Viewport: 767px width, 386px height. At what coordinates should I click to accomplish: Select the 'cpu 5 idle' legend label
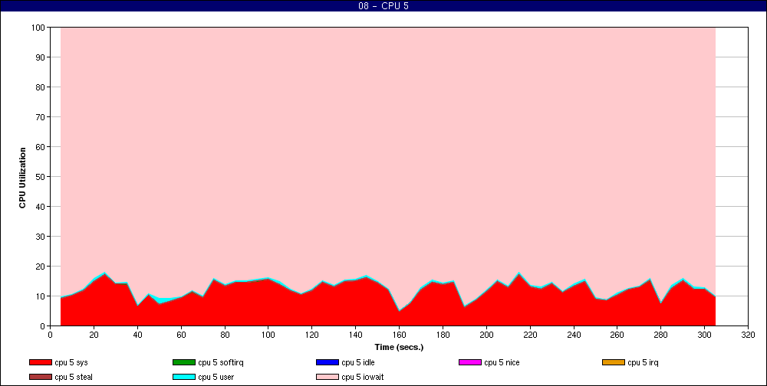358,362
